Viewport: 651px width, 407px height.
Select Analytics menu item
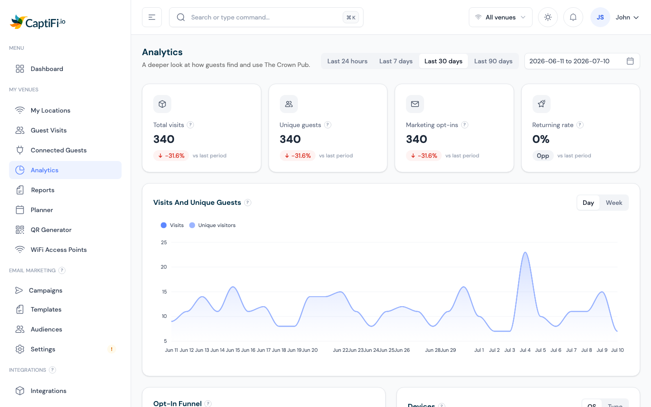pyautogui.click(x=65, y=170)
